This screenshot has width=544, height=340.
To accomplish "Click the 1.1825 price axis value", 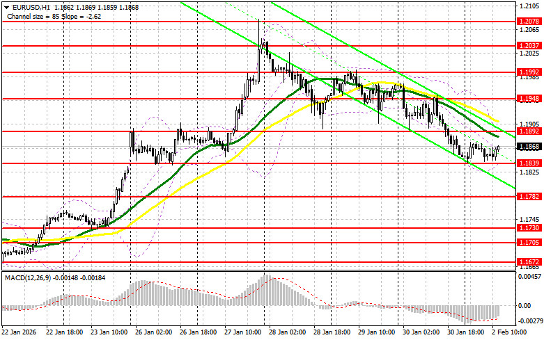I will [x=529, y=172].
